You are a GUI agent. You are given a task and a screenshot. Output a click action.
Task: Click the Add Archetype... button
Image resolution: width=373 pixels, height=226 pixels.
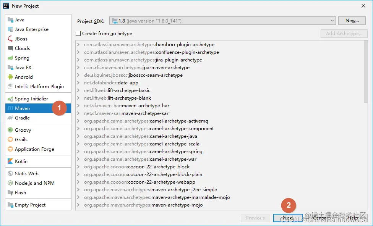click(344, 34)
